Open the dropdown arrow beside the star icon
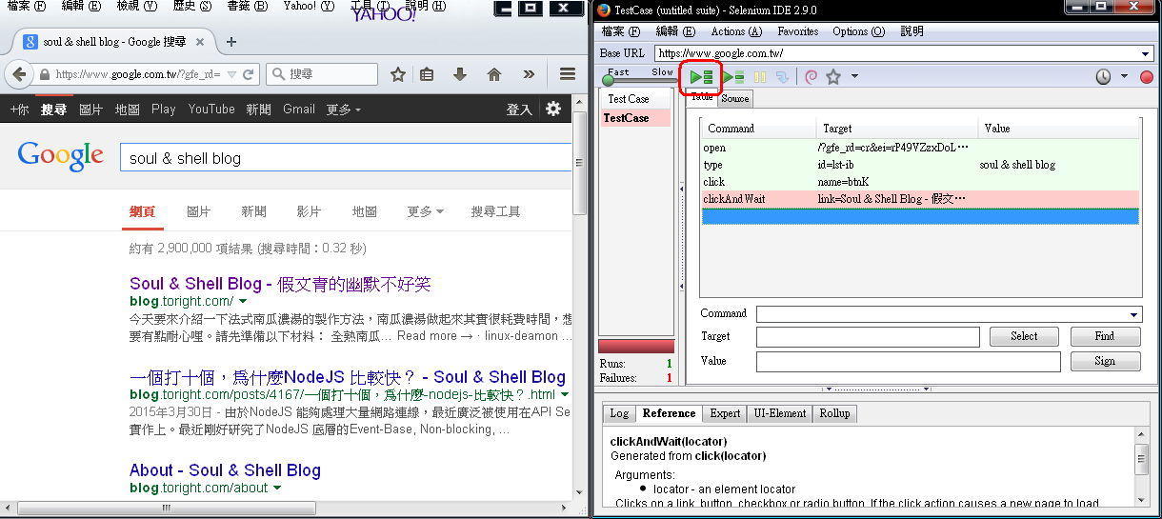The width and height of the screenshot is (1162, 519). [854, 77]
